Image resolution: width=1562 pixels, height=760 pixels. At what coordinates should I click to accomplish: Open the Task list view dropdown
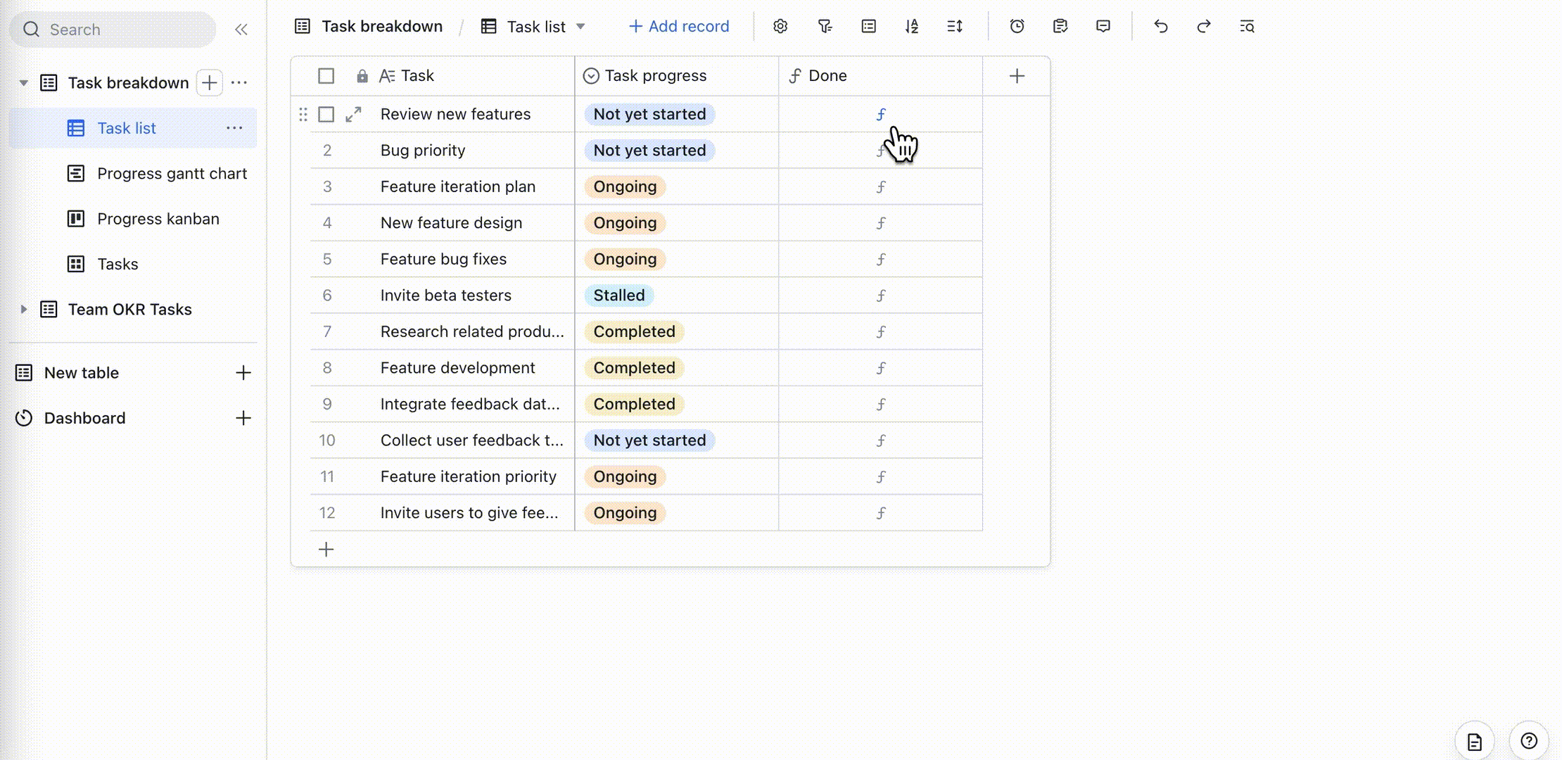[580, 27]
